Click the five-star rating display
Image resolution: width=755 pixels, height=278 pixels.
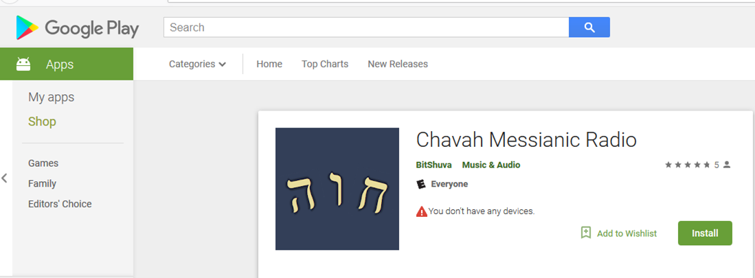(x=688, y=165)
